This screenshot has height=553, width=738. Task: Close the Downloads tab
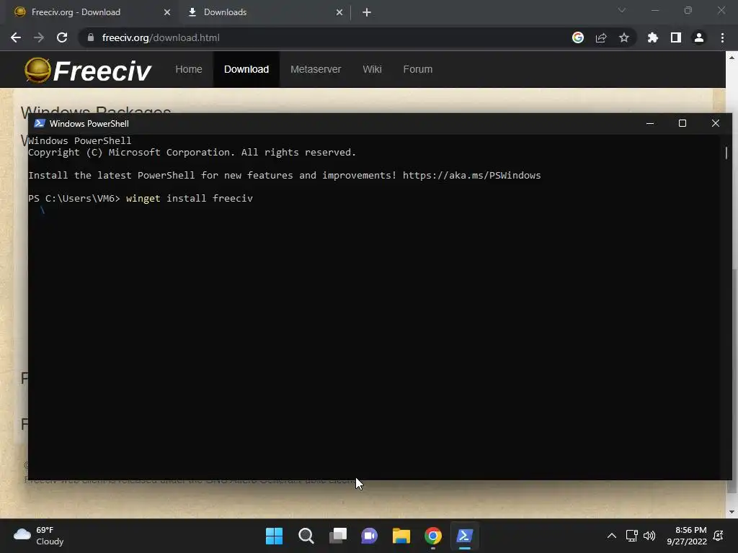coord(339,12)
